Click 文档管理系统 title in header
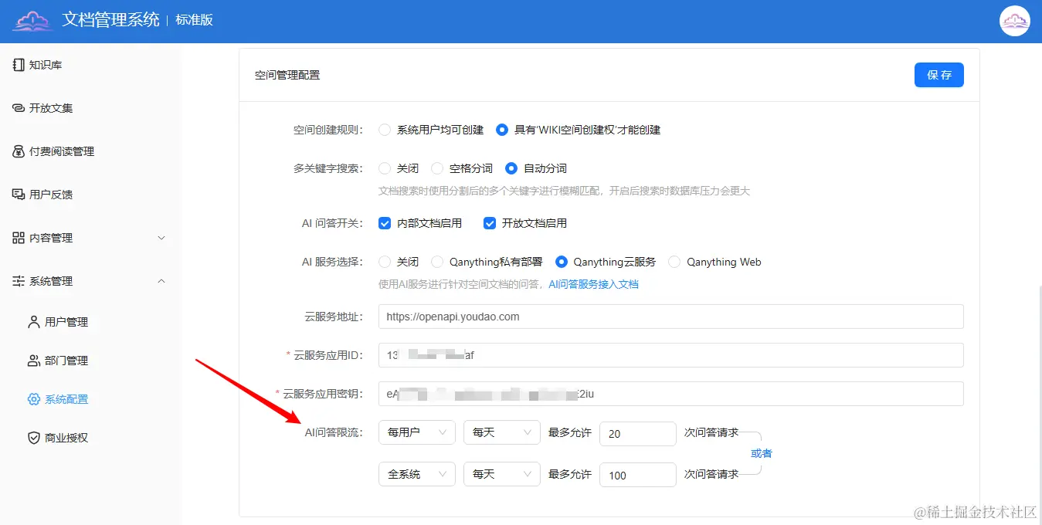 click(x=111, y=20)
